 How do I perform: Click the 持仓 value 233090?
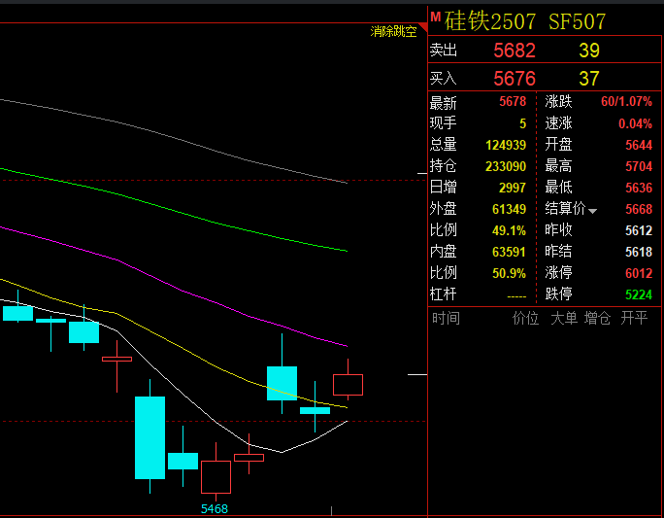tap(506, 166)
